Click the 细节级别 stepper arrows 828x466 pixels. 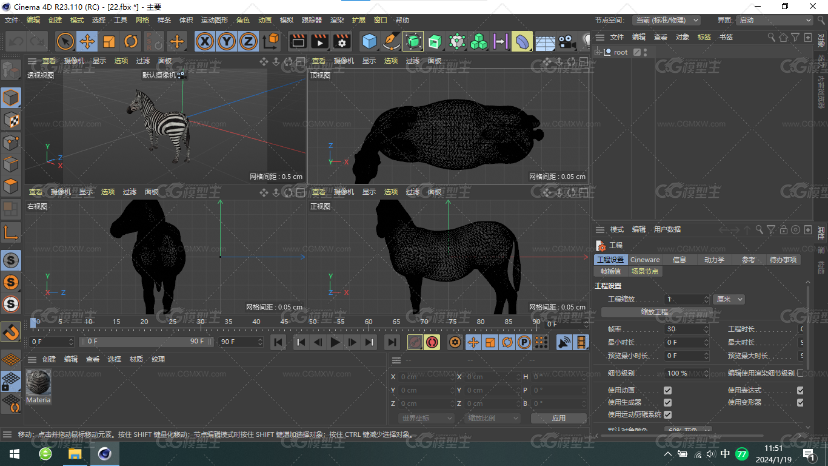[706, 373]
